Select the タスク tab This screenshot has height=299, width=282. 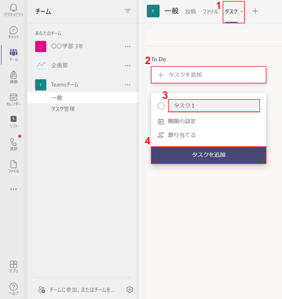[231, 12]
